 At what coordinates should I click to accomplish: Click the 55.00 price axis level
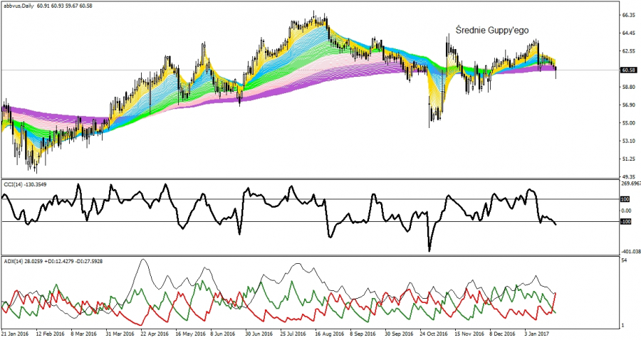(627, 123)
